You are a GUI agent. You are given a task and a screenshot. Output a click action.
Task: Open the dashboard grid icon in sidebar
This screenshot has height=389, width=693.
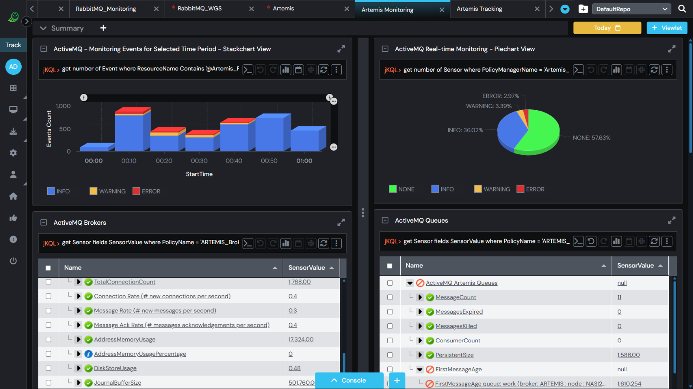(x=13, y=88)
